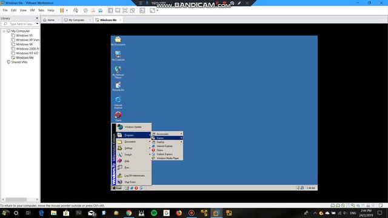Click Windows Update in the Start menu
The width and height of the screenshot is (388, 218).
point(133,127)
